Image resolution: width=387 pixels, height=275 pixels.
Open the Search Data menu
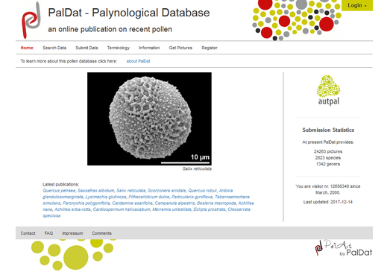(54, 48)
